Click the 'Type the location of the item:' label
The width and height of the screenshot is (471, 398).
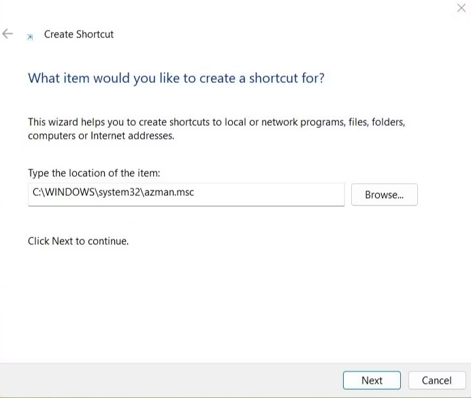[94, 173]
